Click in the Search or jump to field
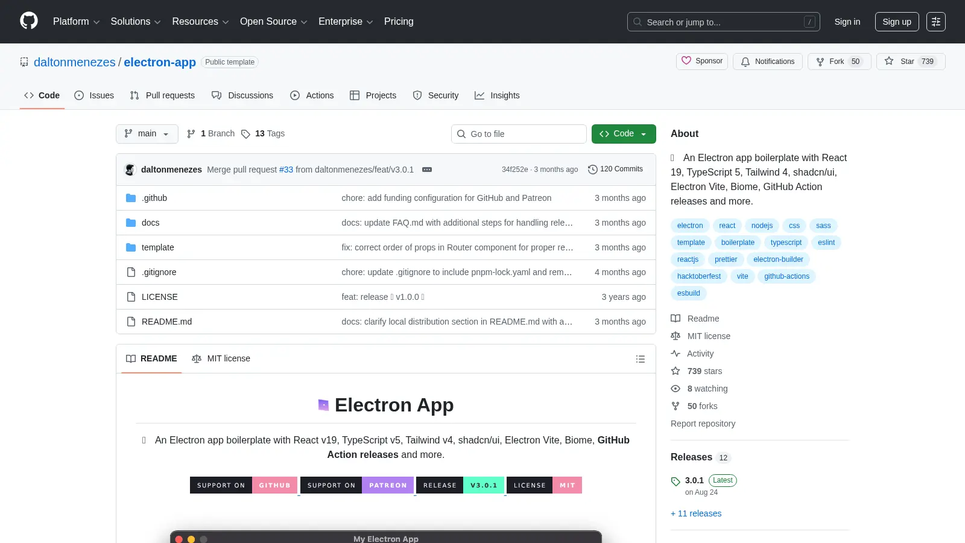 724,22
